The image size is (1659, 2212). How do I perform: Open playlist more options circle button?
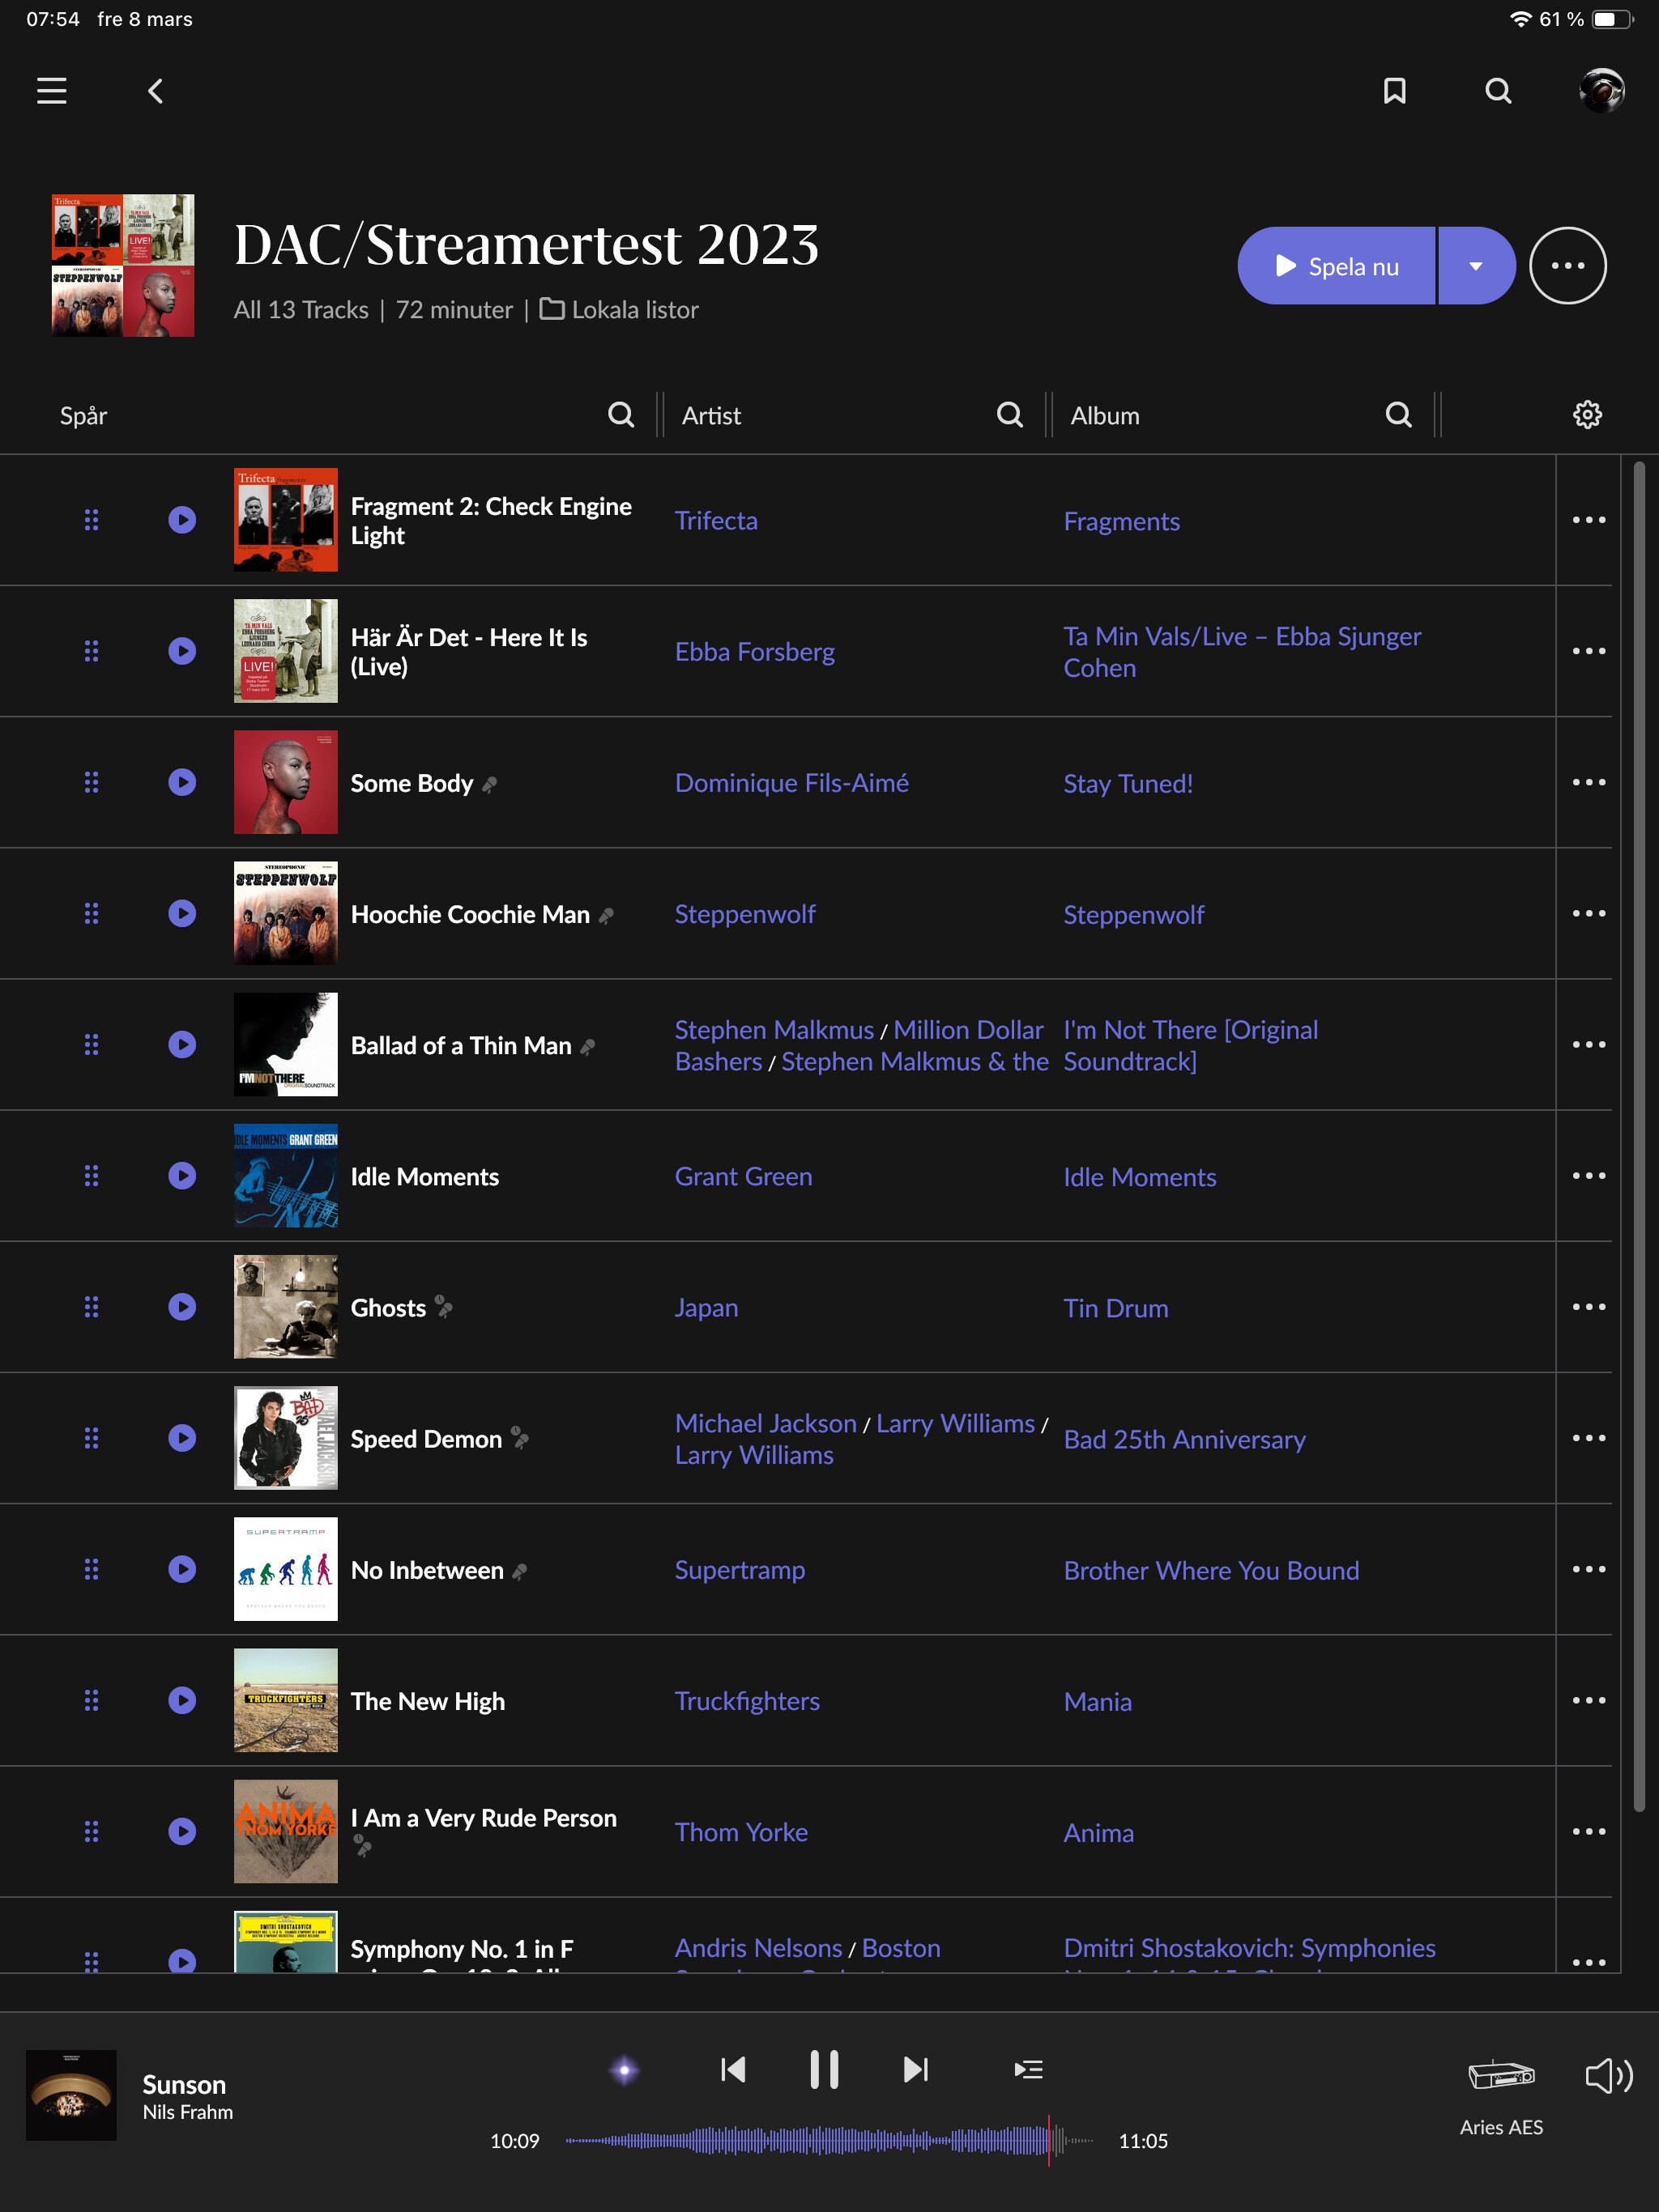tap(1568, 266)
